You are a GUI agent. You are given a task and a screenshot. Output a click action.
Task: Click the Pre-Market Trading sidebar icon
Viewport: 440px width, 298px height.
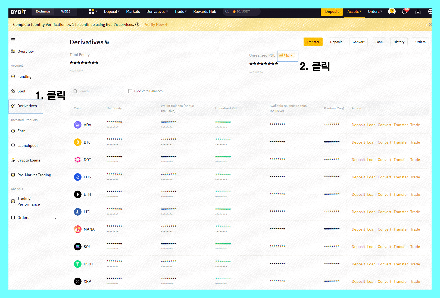tap(13, 175)
